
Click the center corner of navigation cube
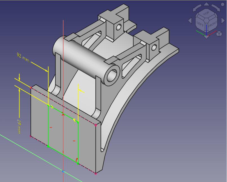tap(206, 19)
